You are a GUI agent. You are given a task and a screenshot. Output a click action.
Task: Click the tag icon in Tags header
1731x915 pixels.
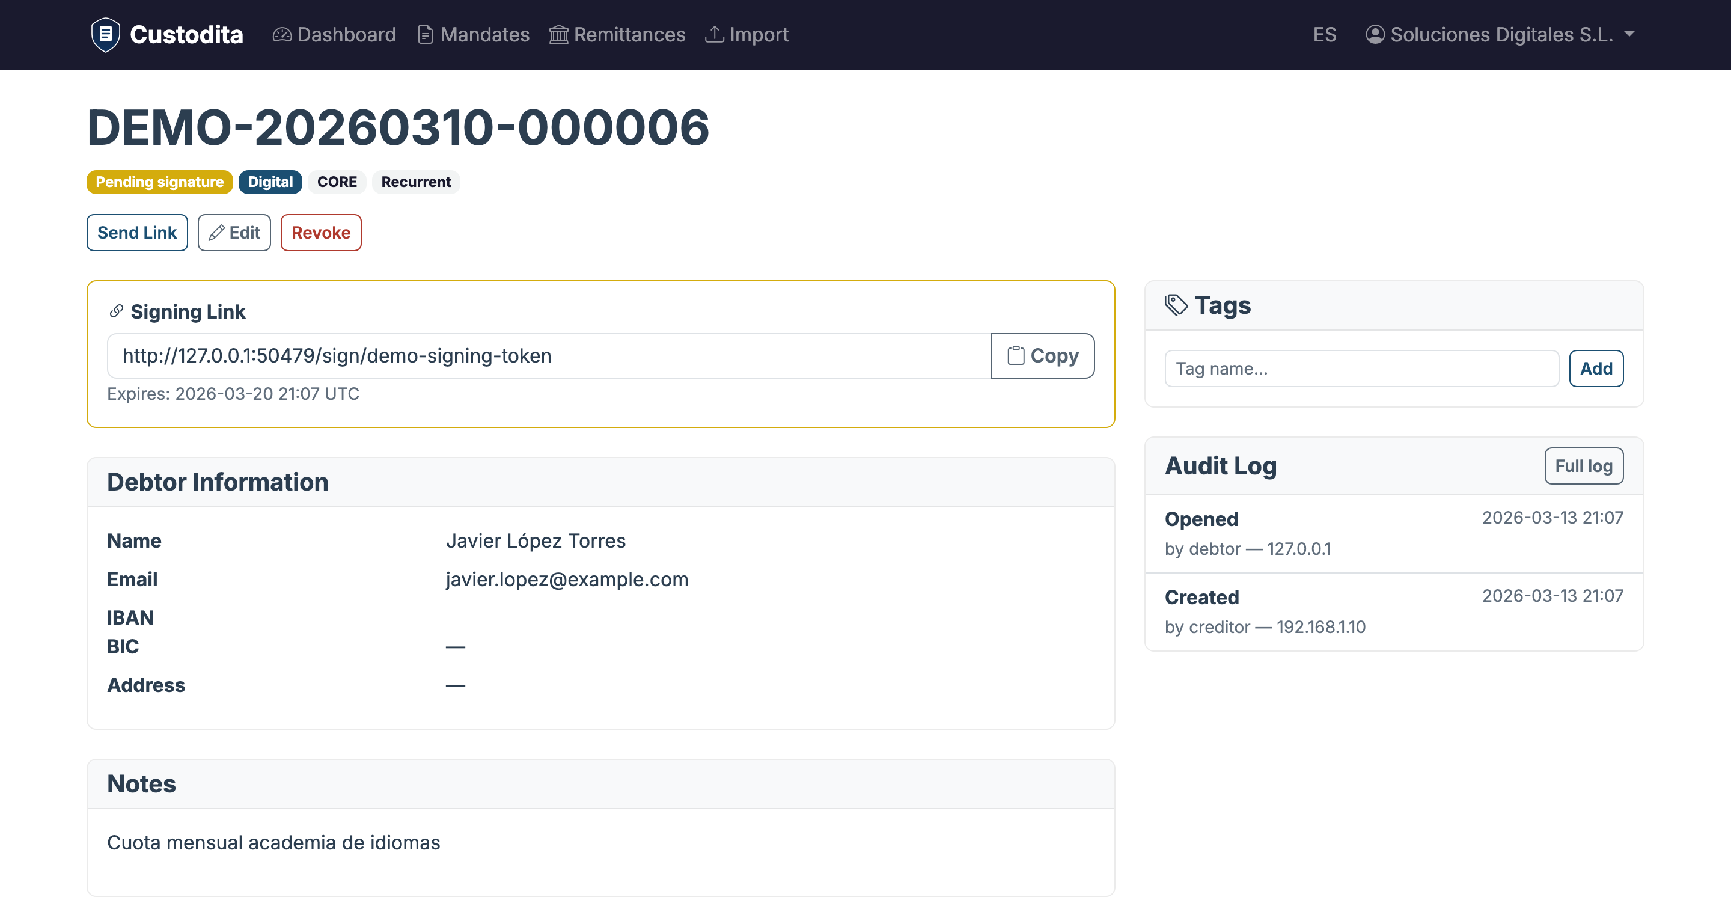1176,305
